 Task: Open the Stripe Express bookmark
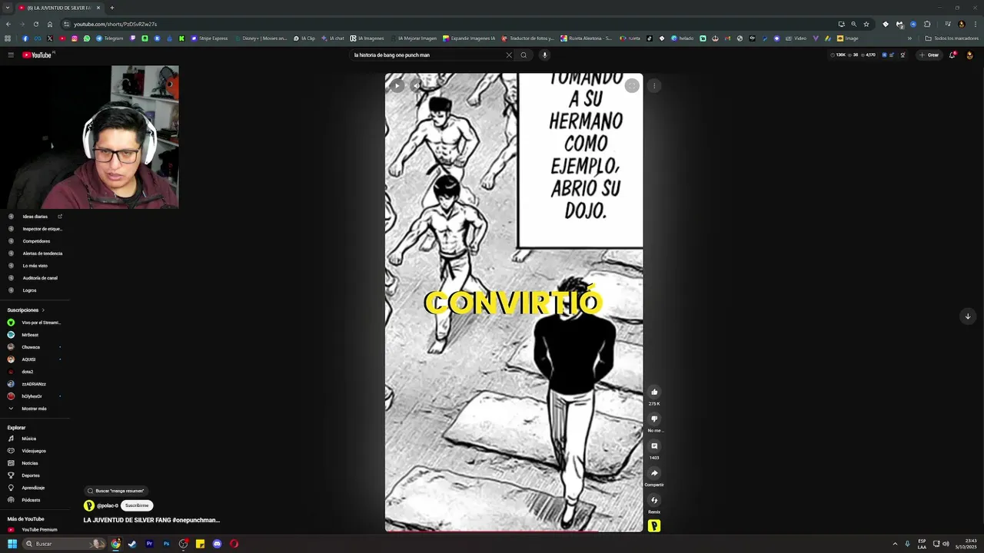coord(209,38)
